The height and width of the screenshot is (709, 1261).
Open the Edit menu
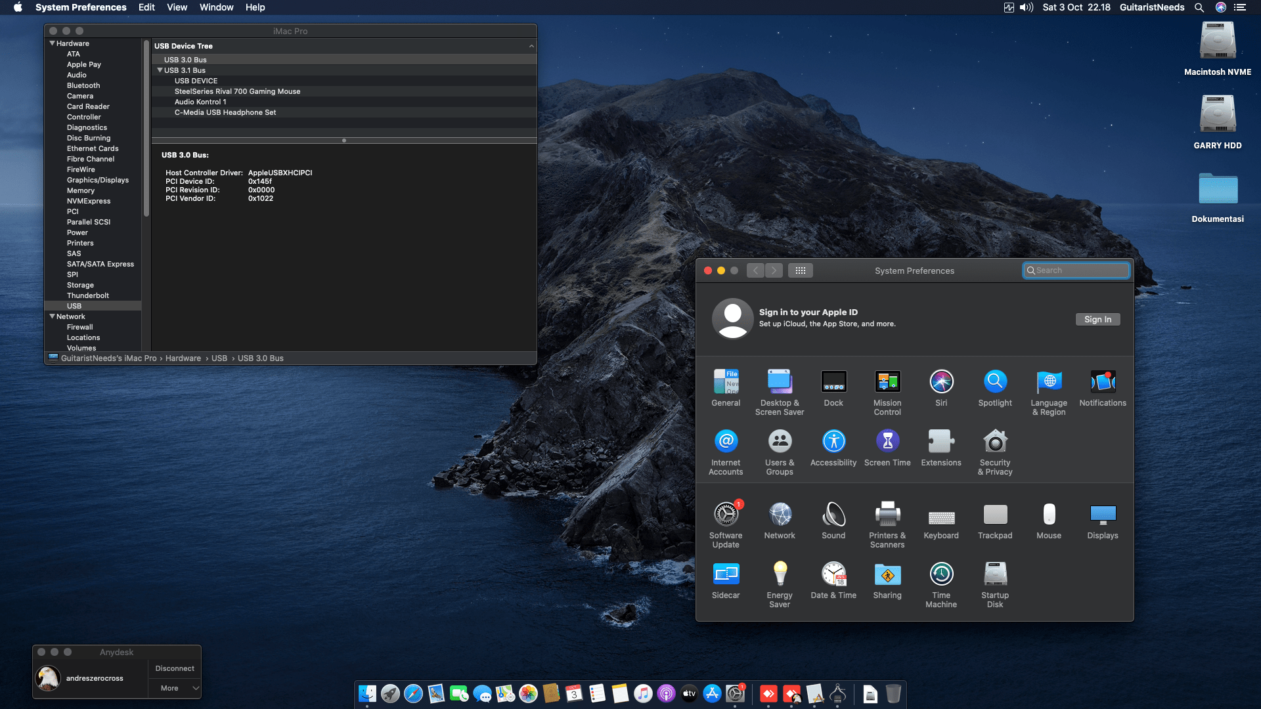(x=146, y=7)
